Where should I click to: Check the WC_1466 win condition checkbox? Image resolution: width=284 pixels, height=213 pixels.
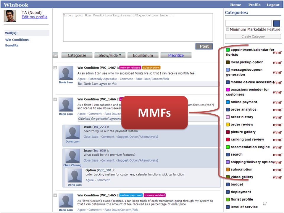[x=55, y=99]
